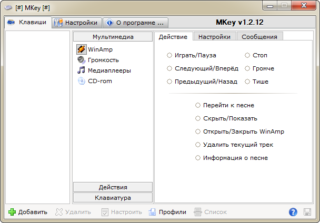320x223 pixels.
Task: Select Скрыть/Показать option
Action: click(x=226, y=118)
